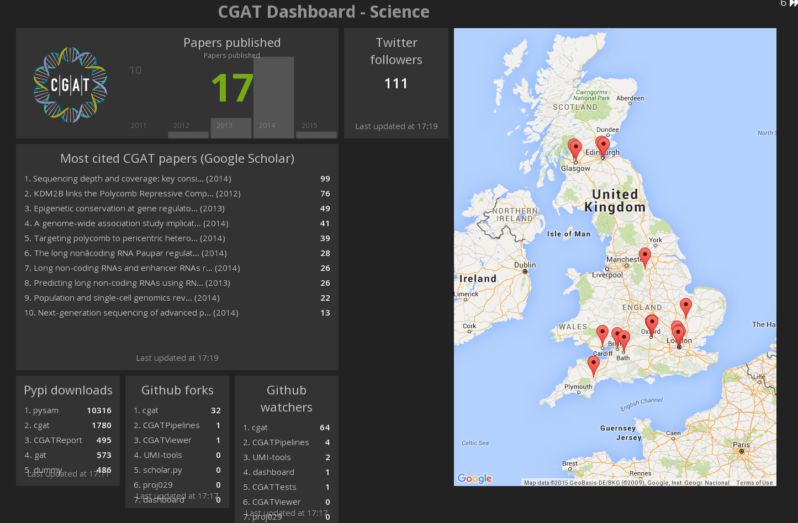
Task: Click the United Kingdom label on map
Action: pos(615,201)
